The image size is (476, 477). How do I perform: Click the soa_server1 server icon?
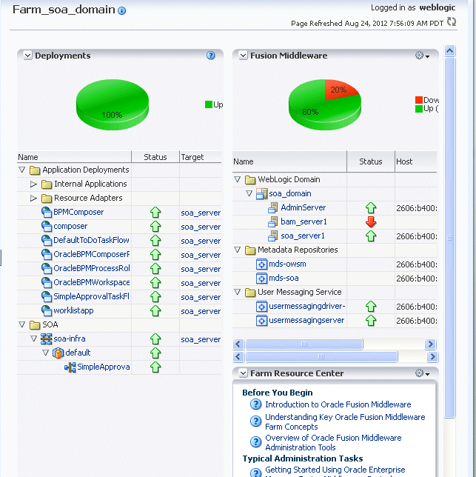273,236
